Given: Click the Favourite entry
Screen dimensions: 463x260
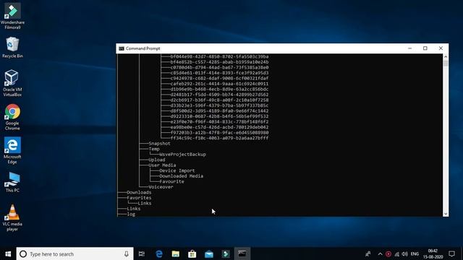Looking at the screenshot, I should [x=171, y=181].
